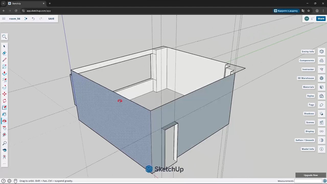Open the search tool at toolbar top

click(4, 37)
